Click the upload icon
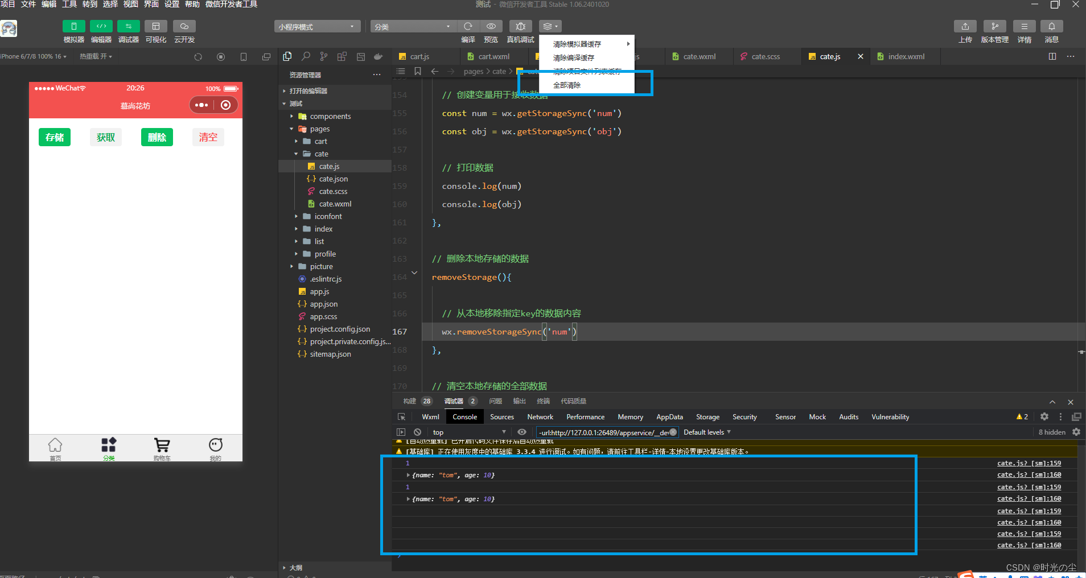 coord(965,26)
